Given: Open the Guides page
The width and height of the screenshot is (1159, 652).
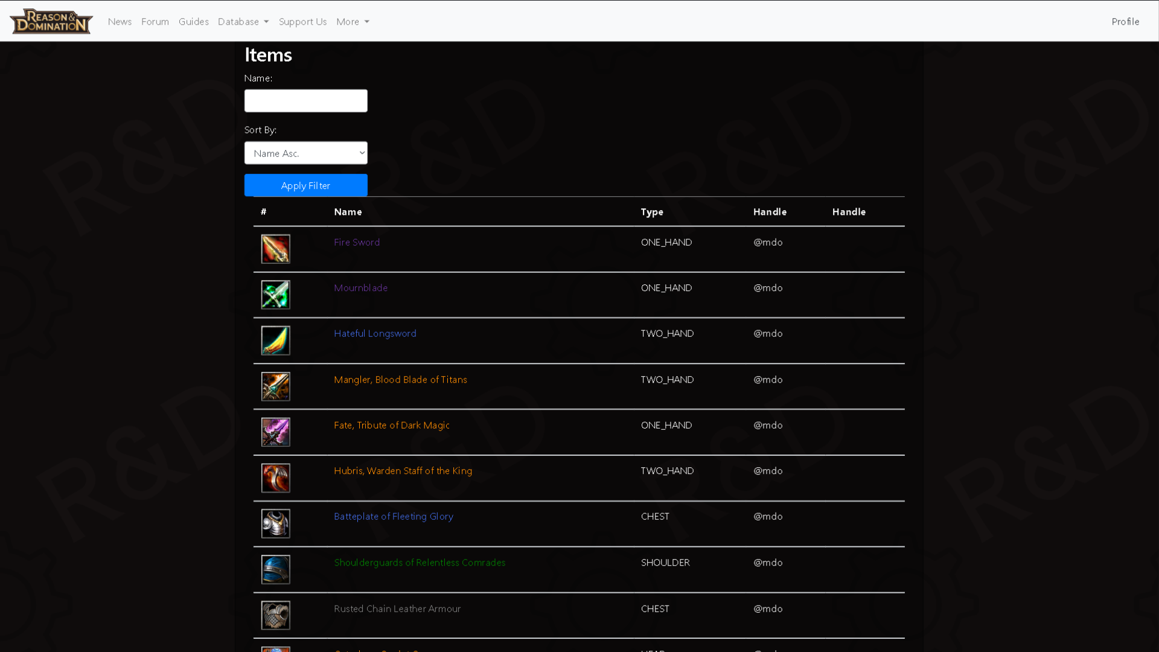Looking at the screenshot, I should [193, 22].
